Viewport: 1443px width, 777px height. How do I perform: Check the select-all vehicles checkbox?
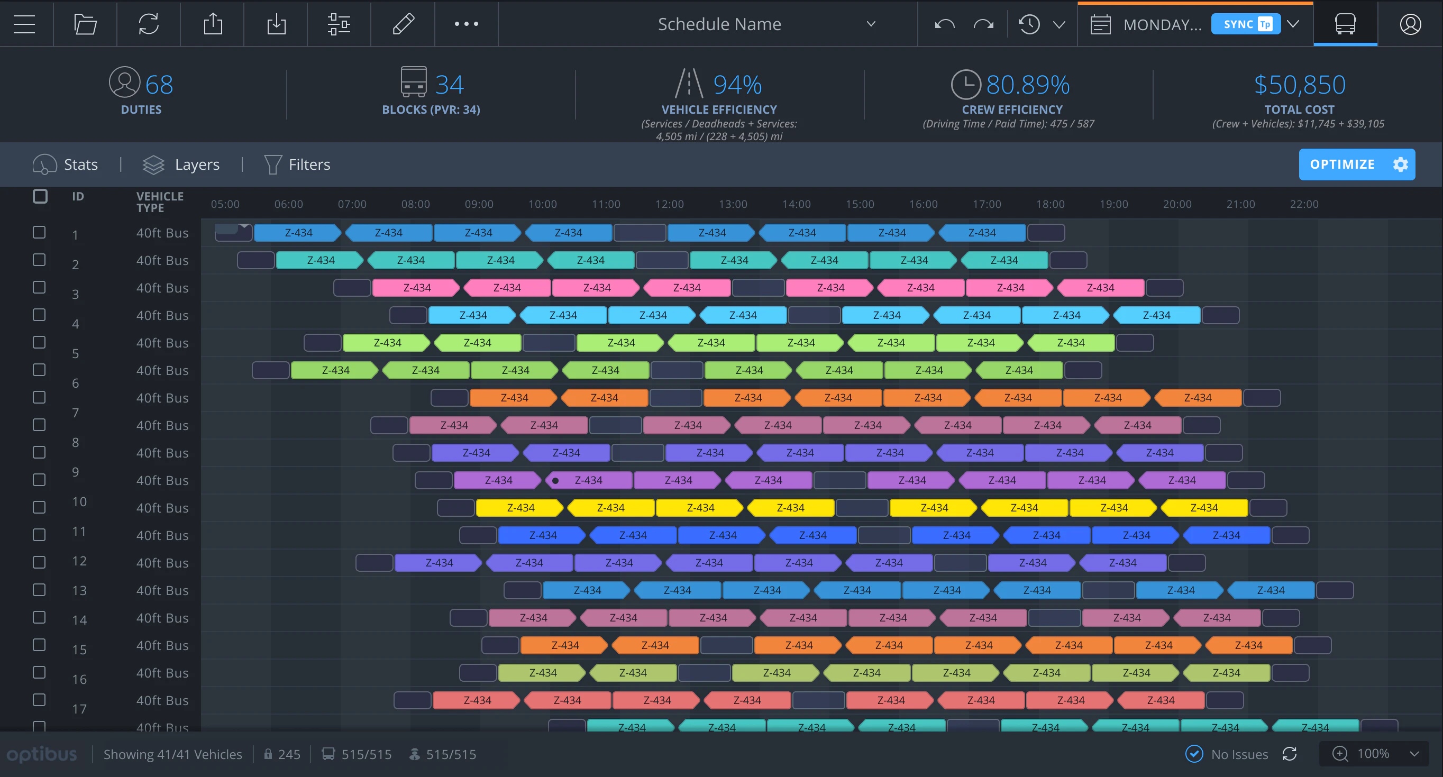point(40,197)
